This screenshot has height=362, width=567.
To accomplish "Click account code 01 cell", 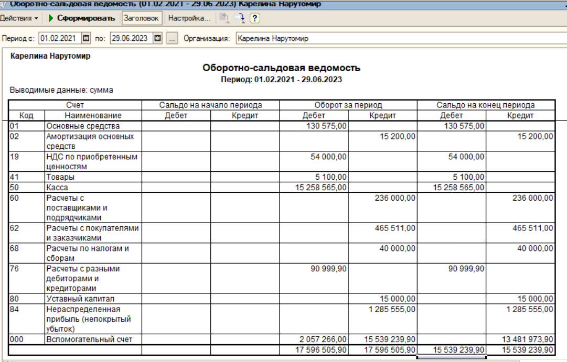I will pos(26,126).
